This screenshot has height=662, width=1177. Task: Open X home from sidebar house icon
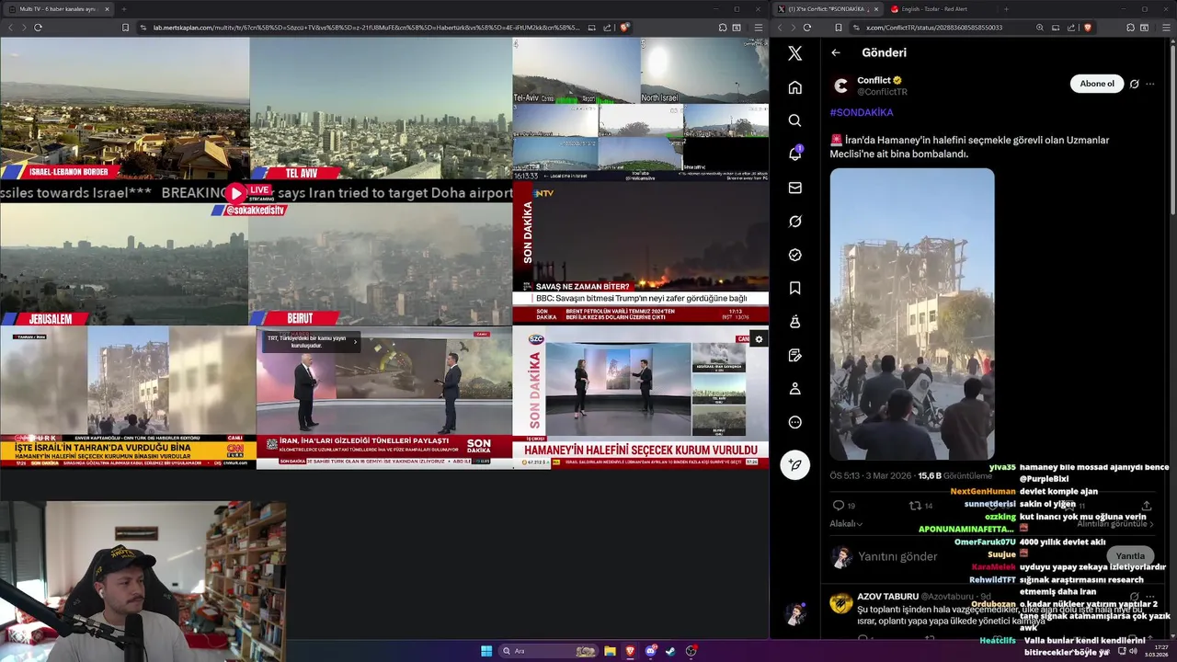tap(794, 87)
